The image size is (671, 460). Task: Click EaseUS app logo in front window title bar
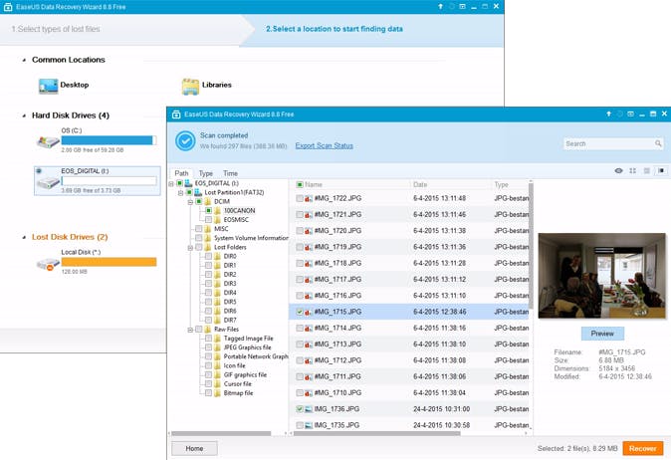click(176, 115)
